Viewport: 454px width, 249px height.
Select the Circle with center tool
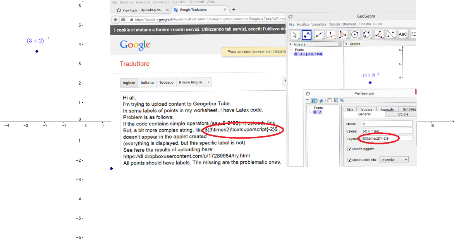[x=355, y=35]
